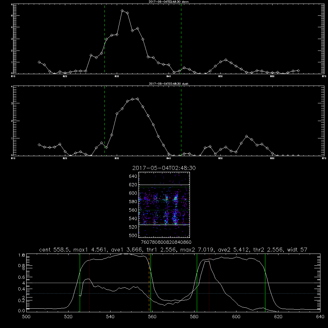The width and height of the screenshot is (328, 328).
Task: Select the 'thr1 2.556' value in stats line
Action: coord(162,250)
